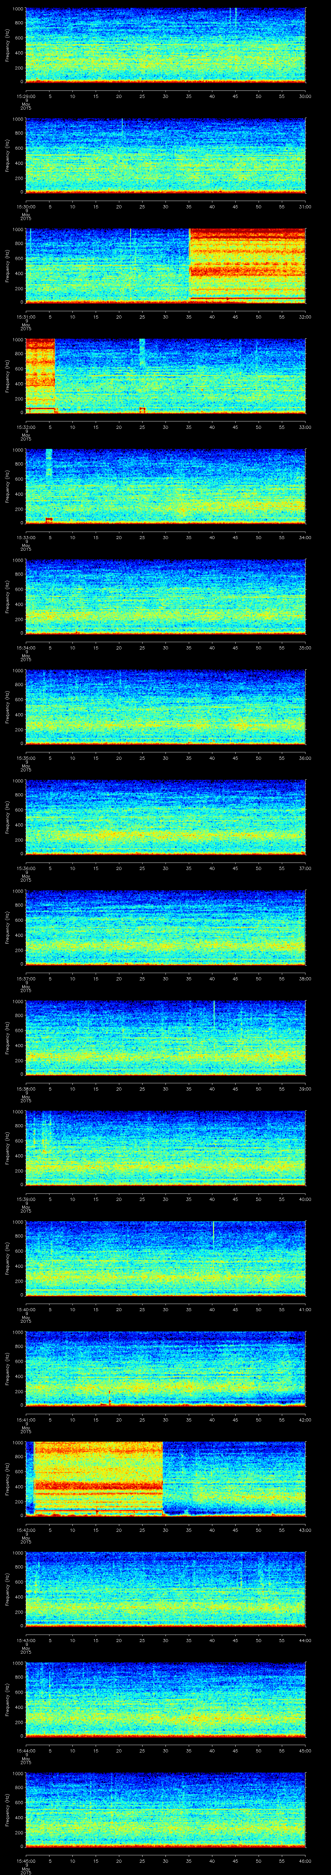Click the spectrogram plot starting at 15:40:00
Viewport: 331px width, 1875px height.
pos(166,1258)
